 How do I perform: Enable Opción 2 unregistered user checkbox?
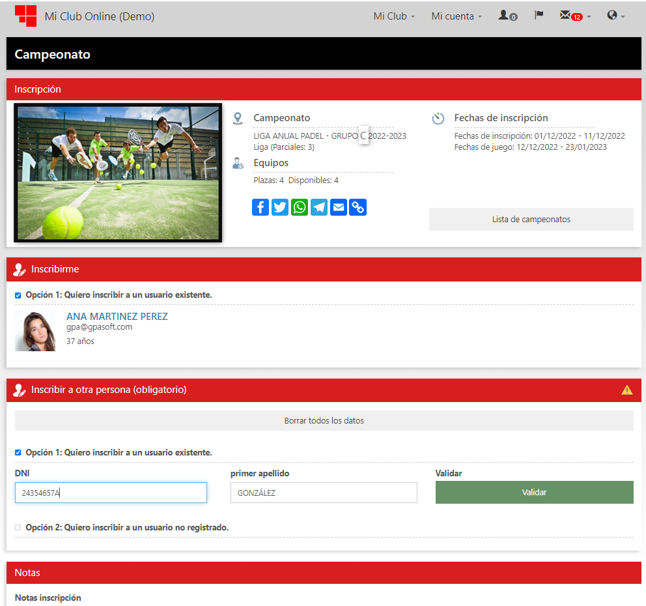[18, 527]
